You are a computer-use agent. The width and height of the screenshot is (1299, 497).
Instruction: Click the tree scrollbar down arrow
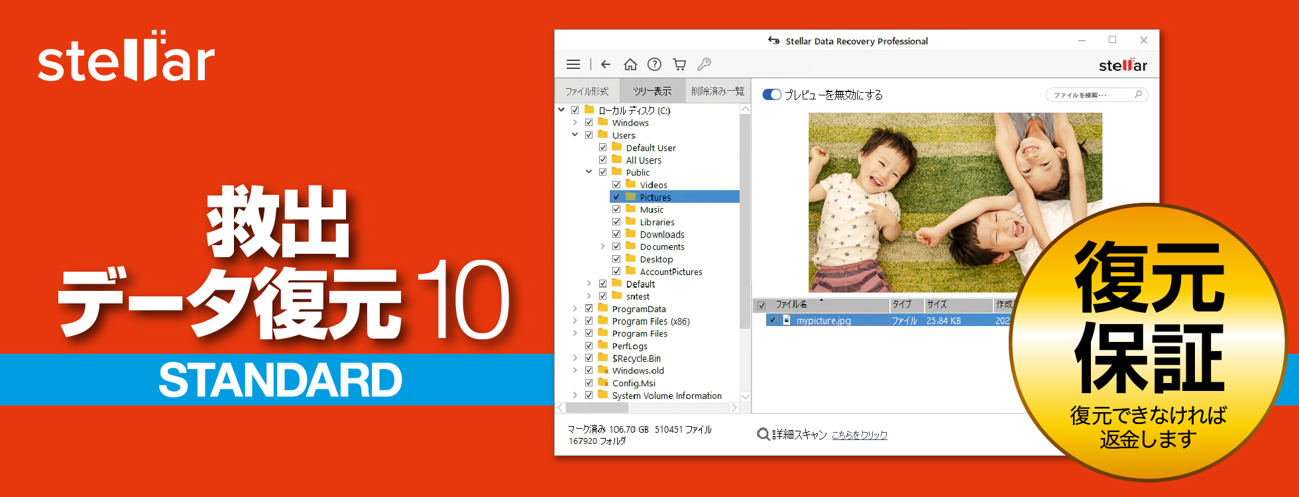[745, 396]
